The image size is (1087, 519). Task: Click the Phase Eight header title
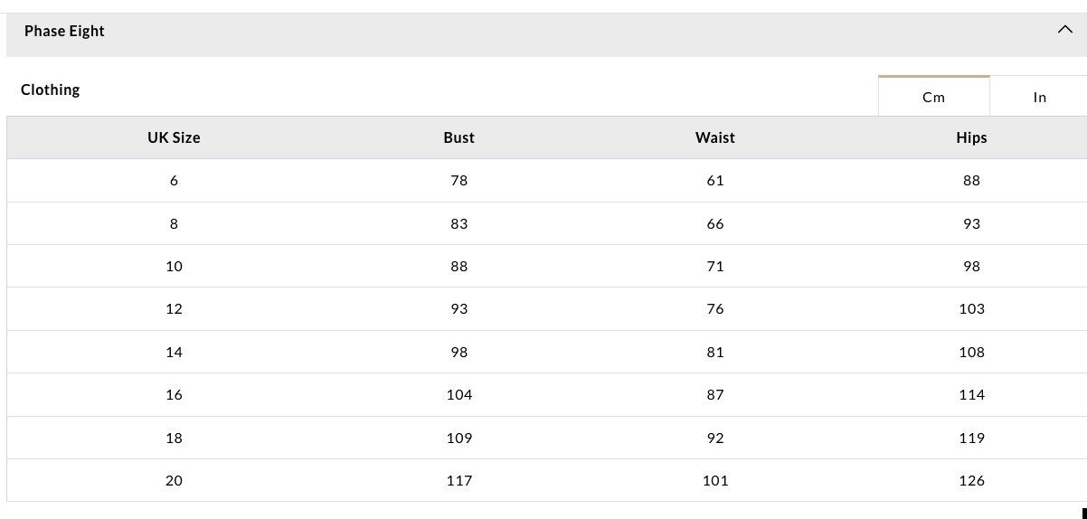(64, 31)
